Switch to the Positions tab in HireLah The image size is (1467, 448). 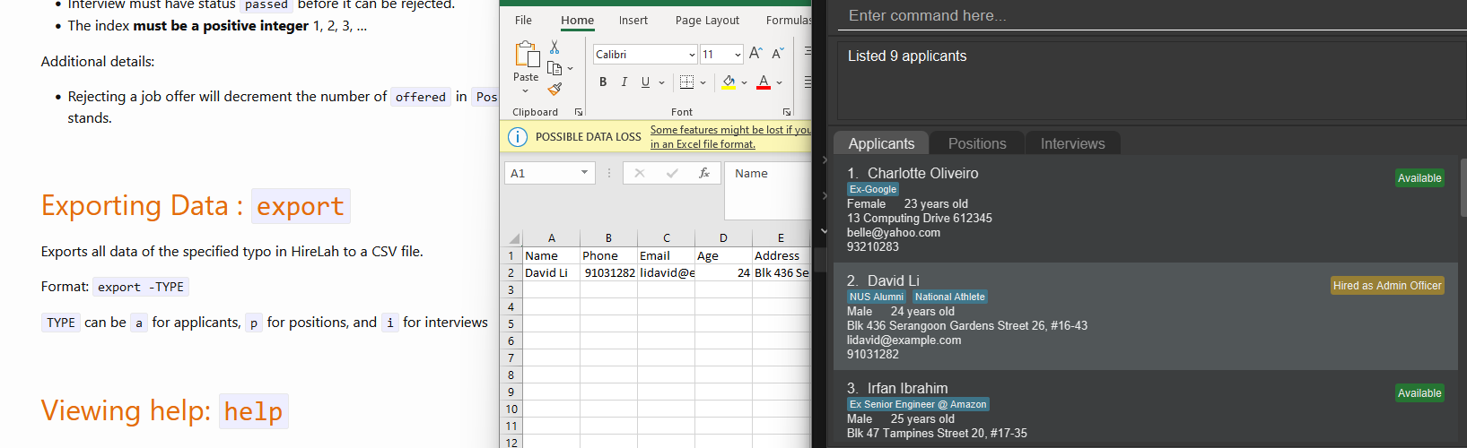(977, 143)
